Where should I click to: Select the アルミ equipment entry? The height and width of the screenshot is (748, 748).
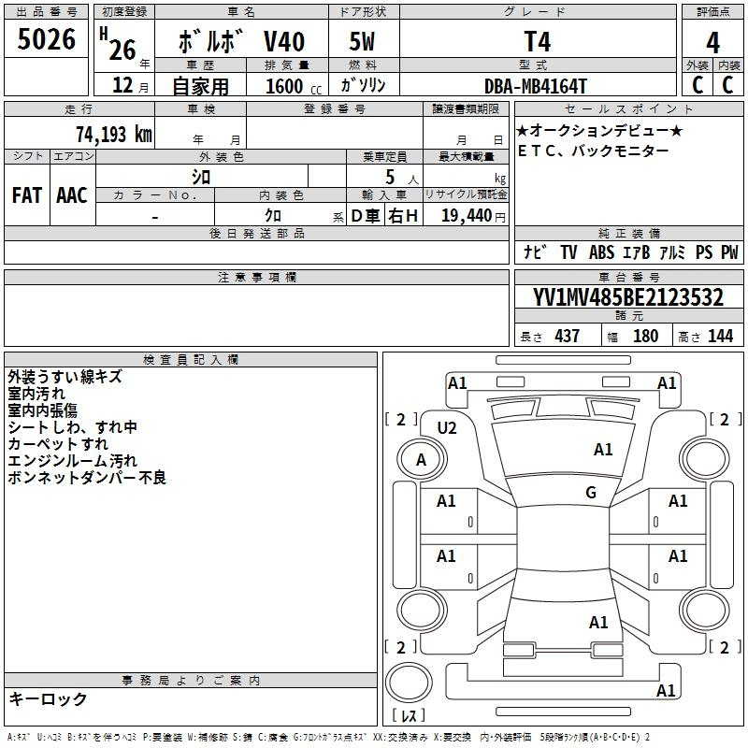672,252
